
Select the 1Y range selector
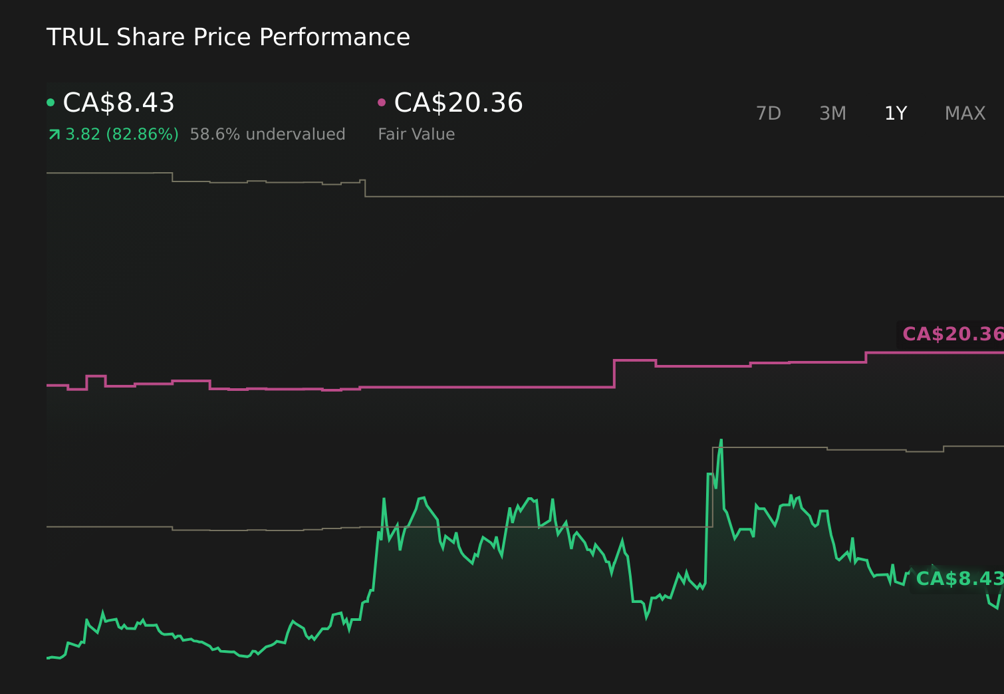[x=895, y=113]
